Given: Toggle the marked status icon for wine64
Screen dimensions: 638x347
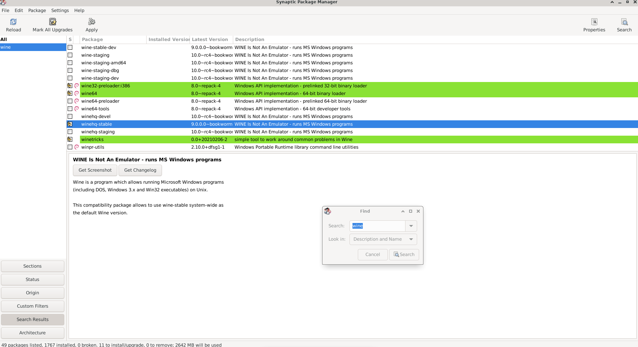Looking at the screenshot, I should pos(70,93).
